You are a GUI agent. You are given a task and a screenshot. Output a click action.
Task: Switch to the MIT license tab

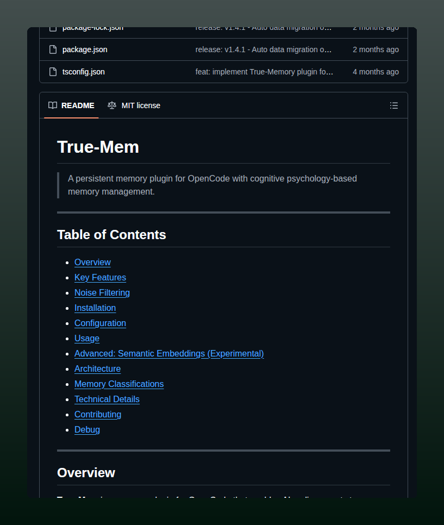click(134, 105)
